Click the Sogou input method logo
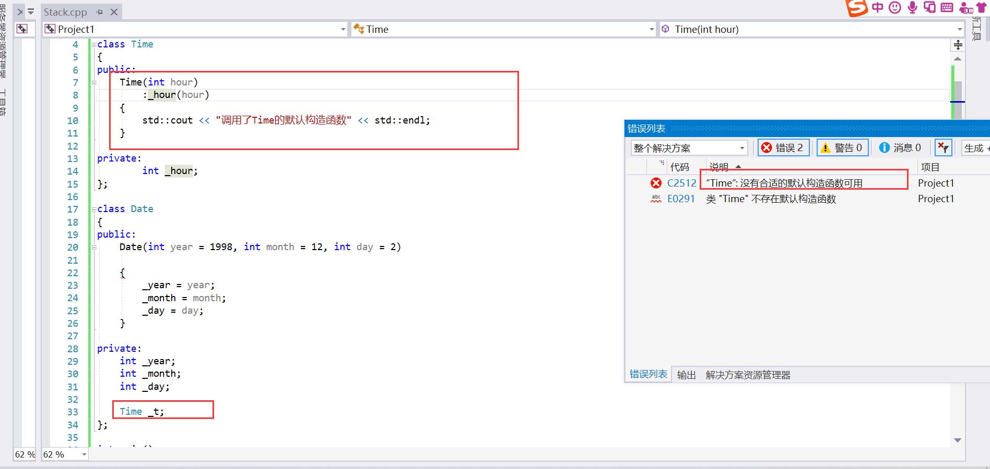Viewport: 990px width, 469px height. [x=857, y=7]
